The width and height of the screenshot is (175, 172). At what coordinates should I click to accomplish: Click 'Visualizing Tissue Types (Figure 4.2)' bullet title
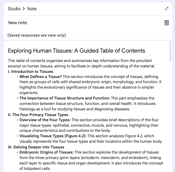click(53, 136)
